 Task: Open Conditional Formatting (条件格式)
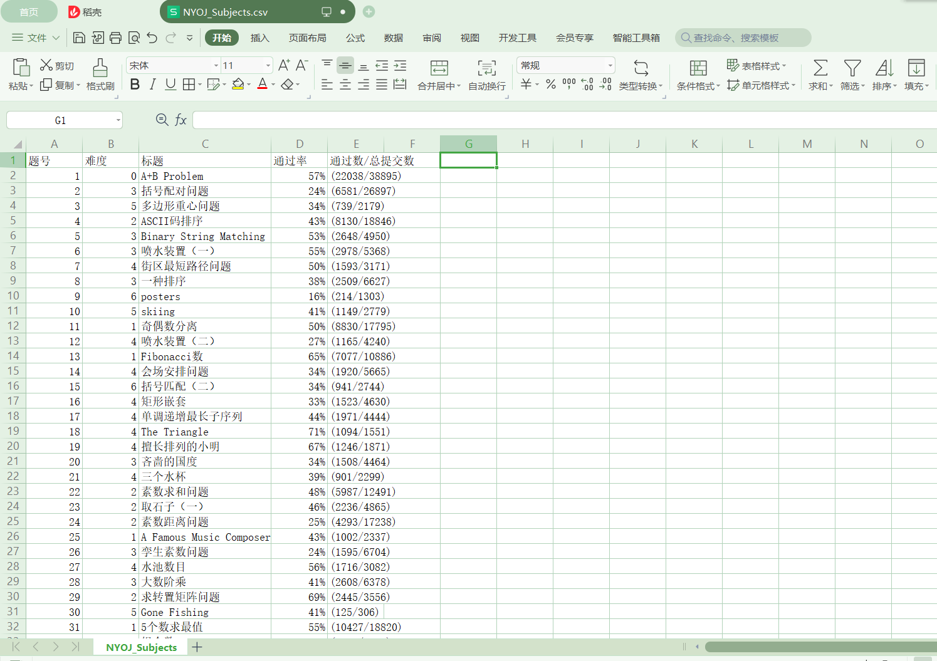coord(698,75)
